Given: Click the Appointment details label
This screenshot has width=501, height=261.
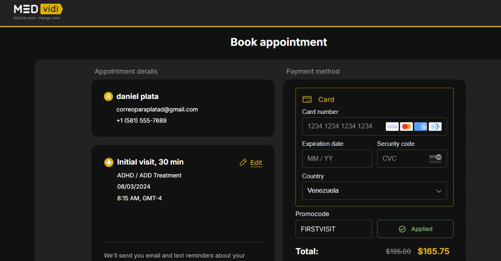Looking at the screenshot, I should point(126,72).
